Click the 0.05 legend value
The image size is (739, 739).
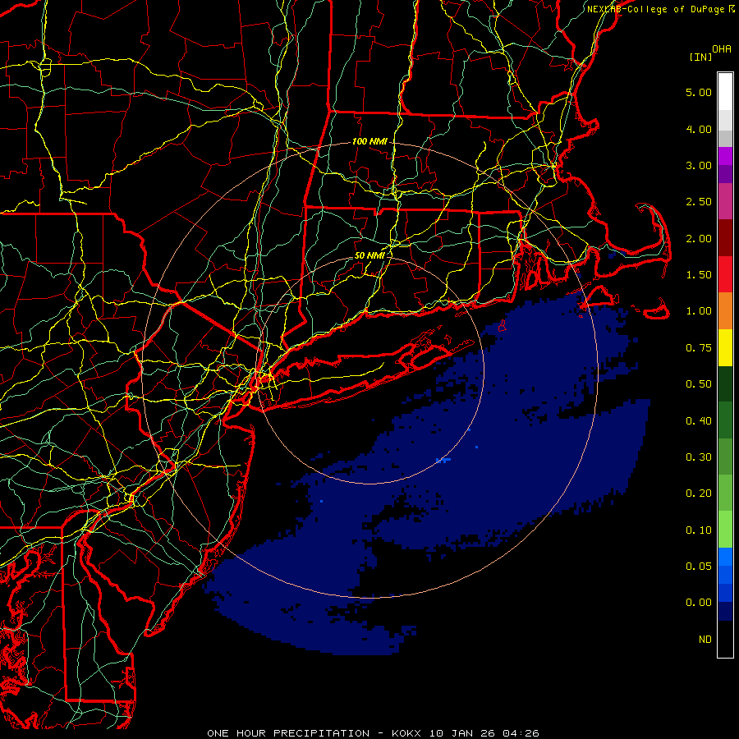pos(699,567)
